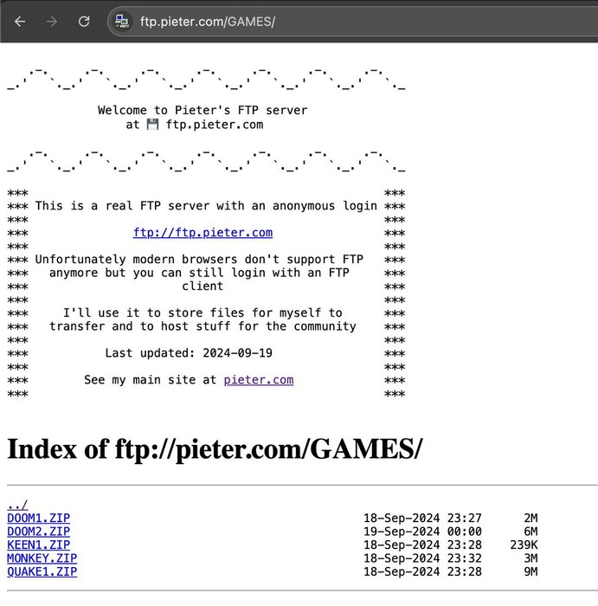
Task: Click the browser forward arrow
Action: pos(52,22)
